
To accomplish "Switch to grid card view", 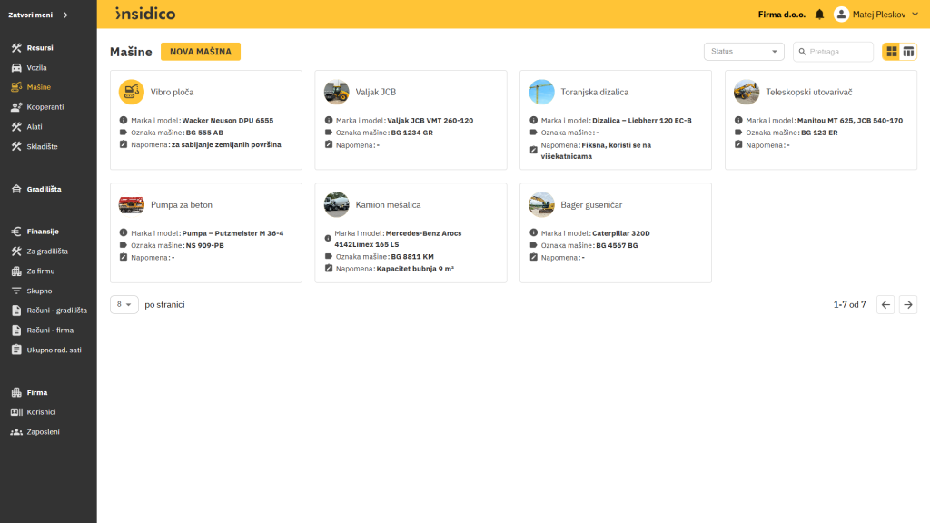I will point(892,52).
